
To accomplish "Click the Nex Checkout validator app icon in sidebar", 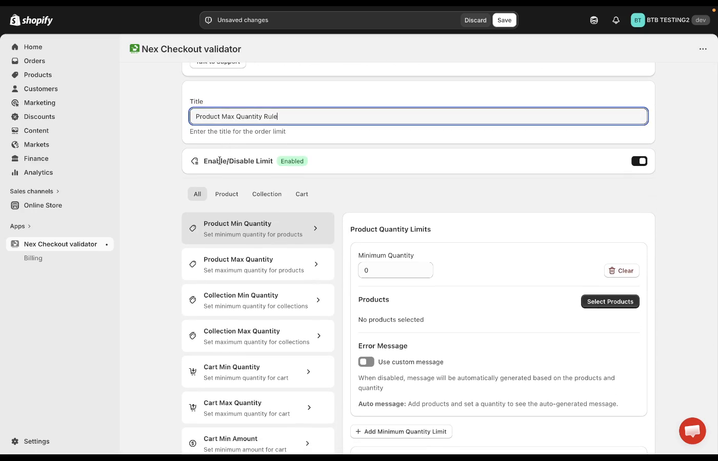I will coord(15,244).
